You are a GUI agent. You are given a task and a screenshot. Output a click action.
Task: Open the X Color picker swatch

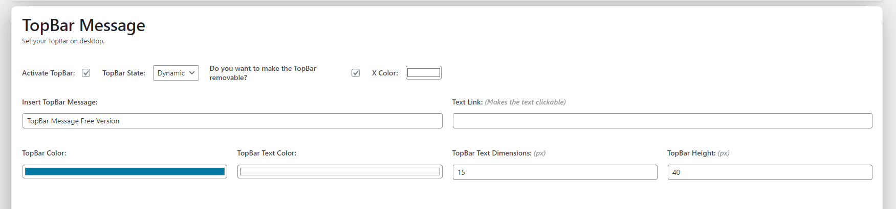(x=424, y=73)
